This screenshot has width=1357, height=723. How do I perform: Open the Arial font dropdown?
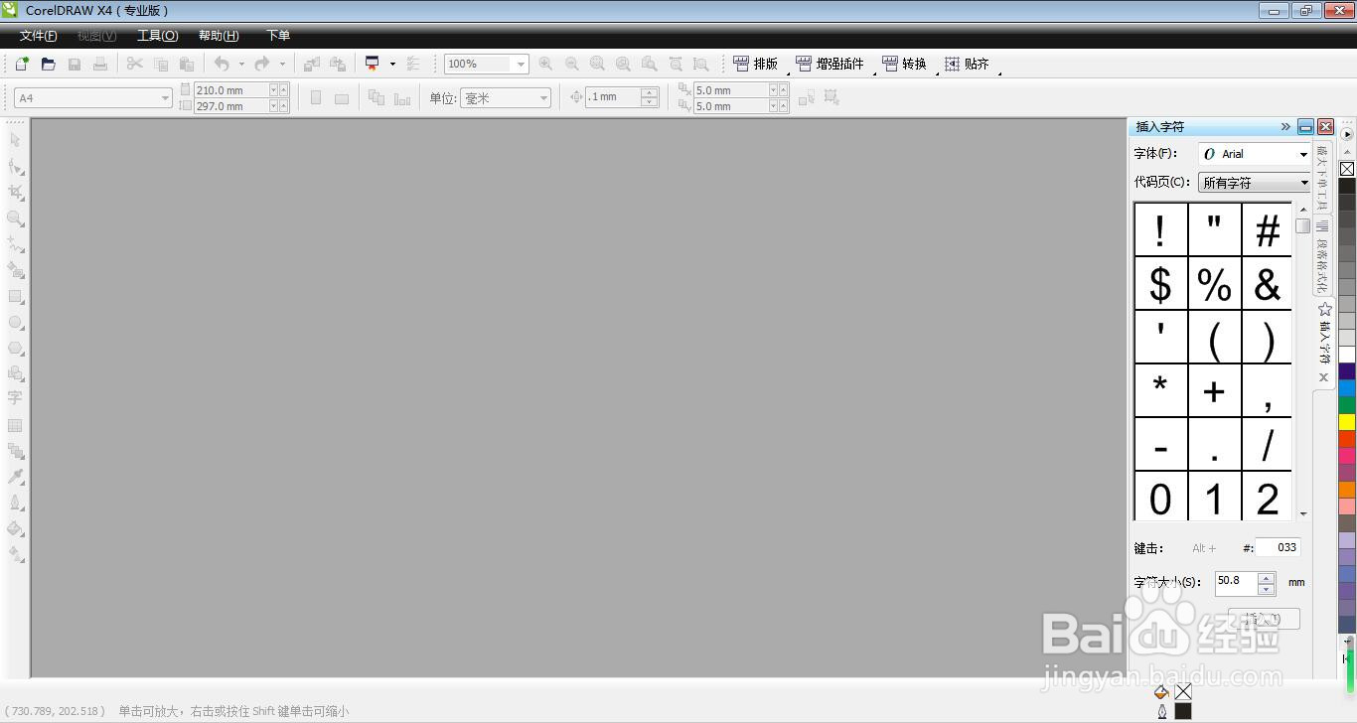1303,154
